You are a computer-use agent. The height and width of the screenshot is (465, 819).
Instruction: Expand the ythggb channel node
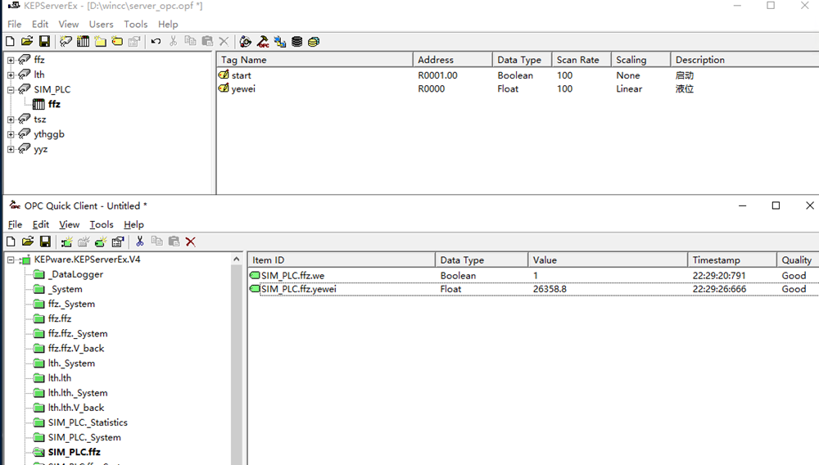[11, 134]
